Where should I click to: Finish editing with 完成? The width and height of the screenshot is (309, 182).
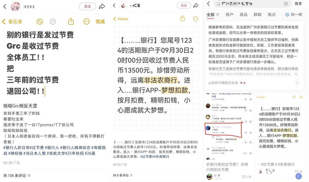100,22
